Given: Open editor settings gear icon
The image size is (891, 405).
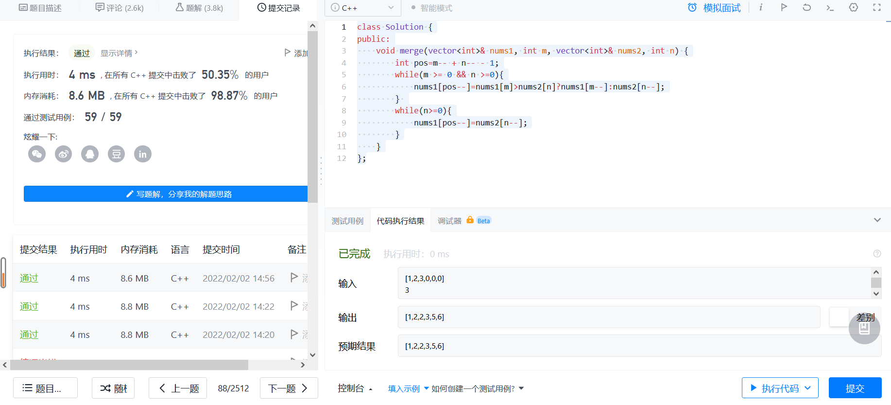Looking at the screenshot, I should 854,8.
